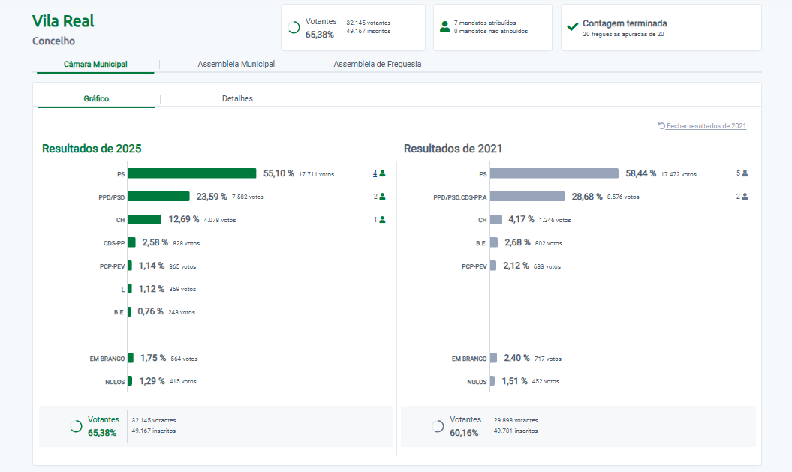The width and height of the screenshot is (792, 472).
Task: Click the green CH bar in 2025 chart
Action: [144, 220]
